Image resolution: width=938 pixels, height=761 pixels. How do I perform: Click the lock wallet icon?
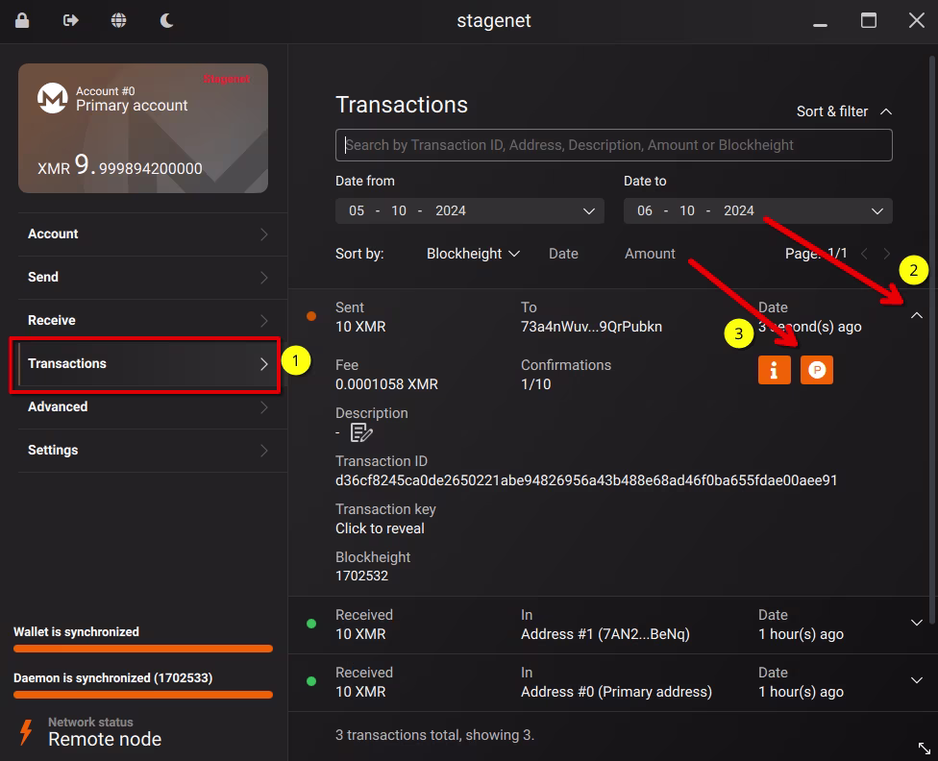coord(22,20)
